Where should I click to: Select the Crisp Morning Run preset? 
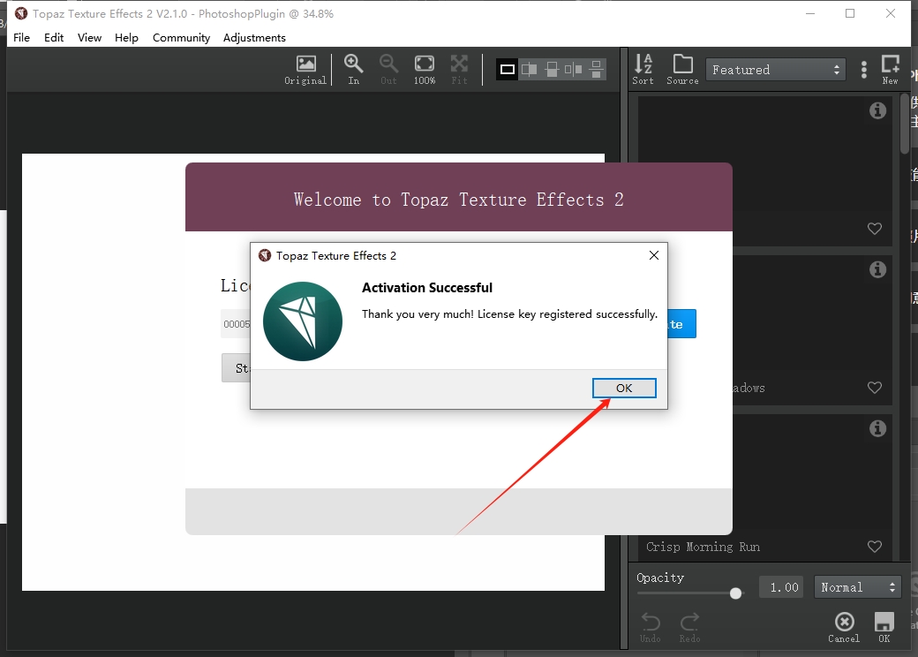click(x=766, y=487)
